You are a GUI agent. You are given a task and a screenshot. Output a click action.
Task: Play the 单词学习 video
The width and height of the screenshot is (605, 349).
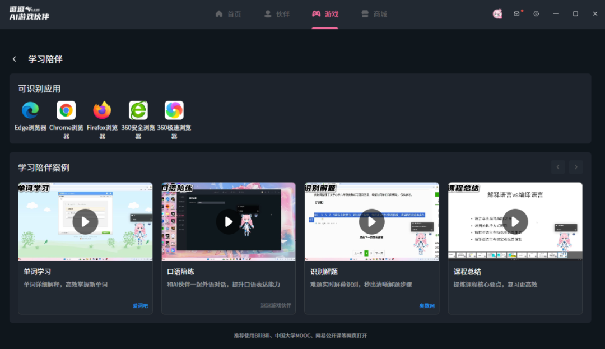pyautogui.click(x=85, y=221)
